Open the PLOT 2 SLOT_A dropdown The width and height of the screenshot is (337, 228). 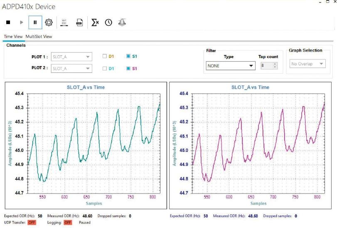click(x=71, y=68)
